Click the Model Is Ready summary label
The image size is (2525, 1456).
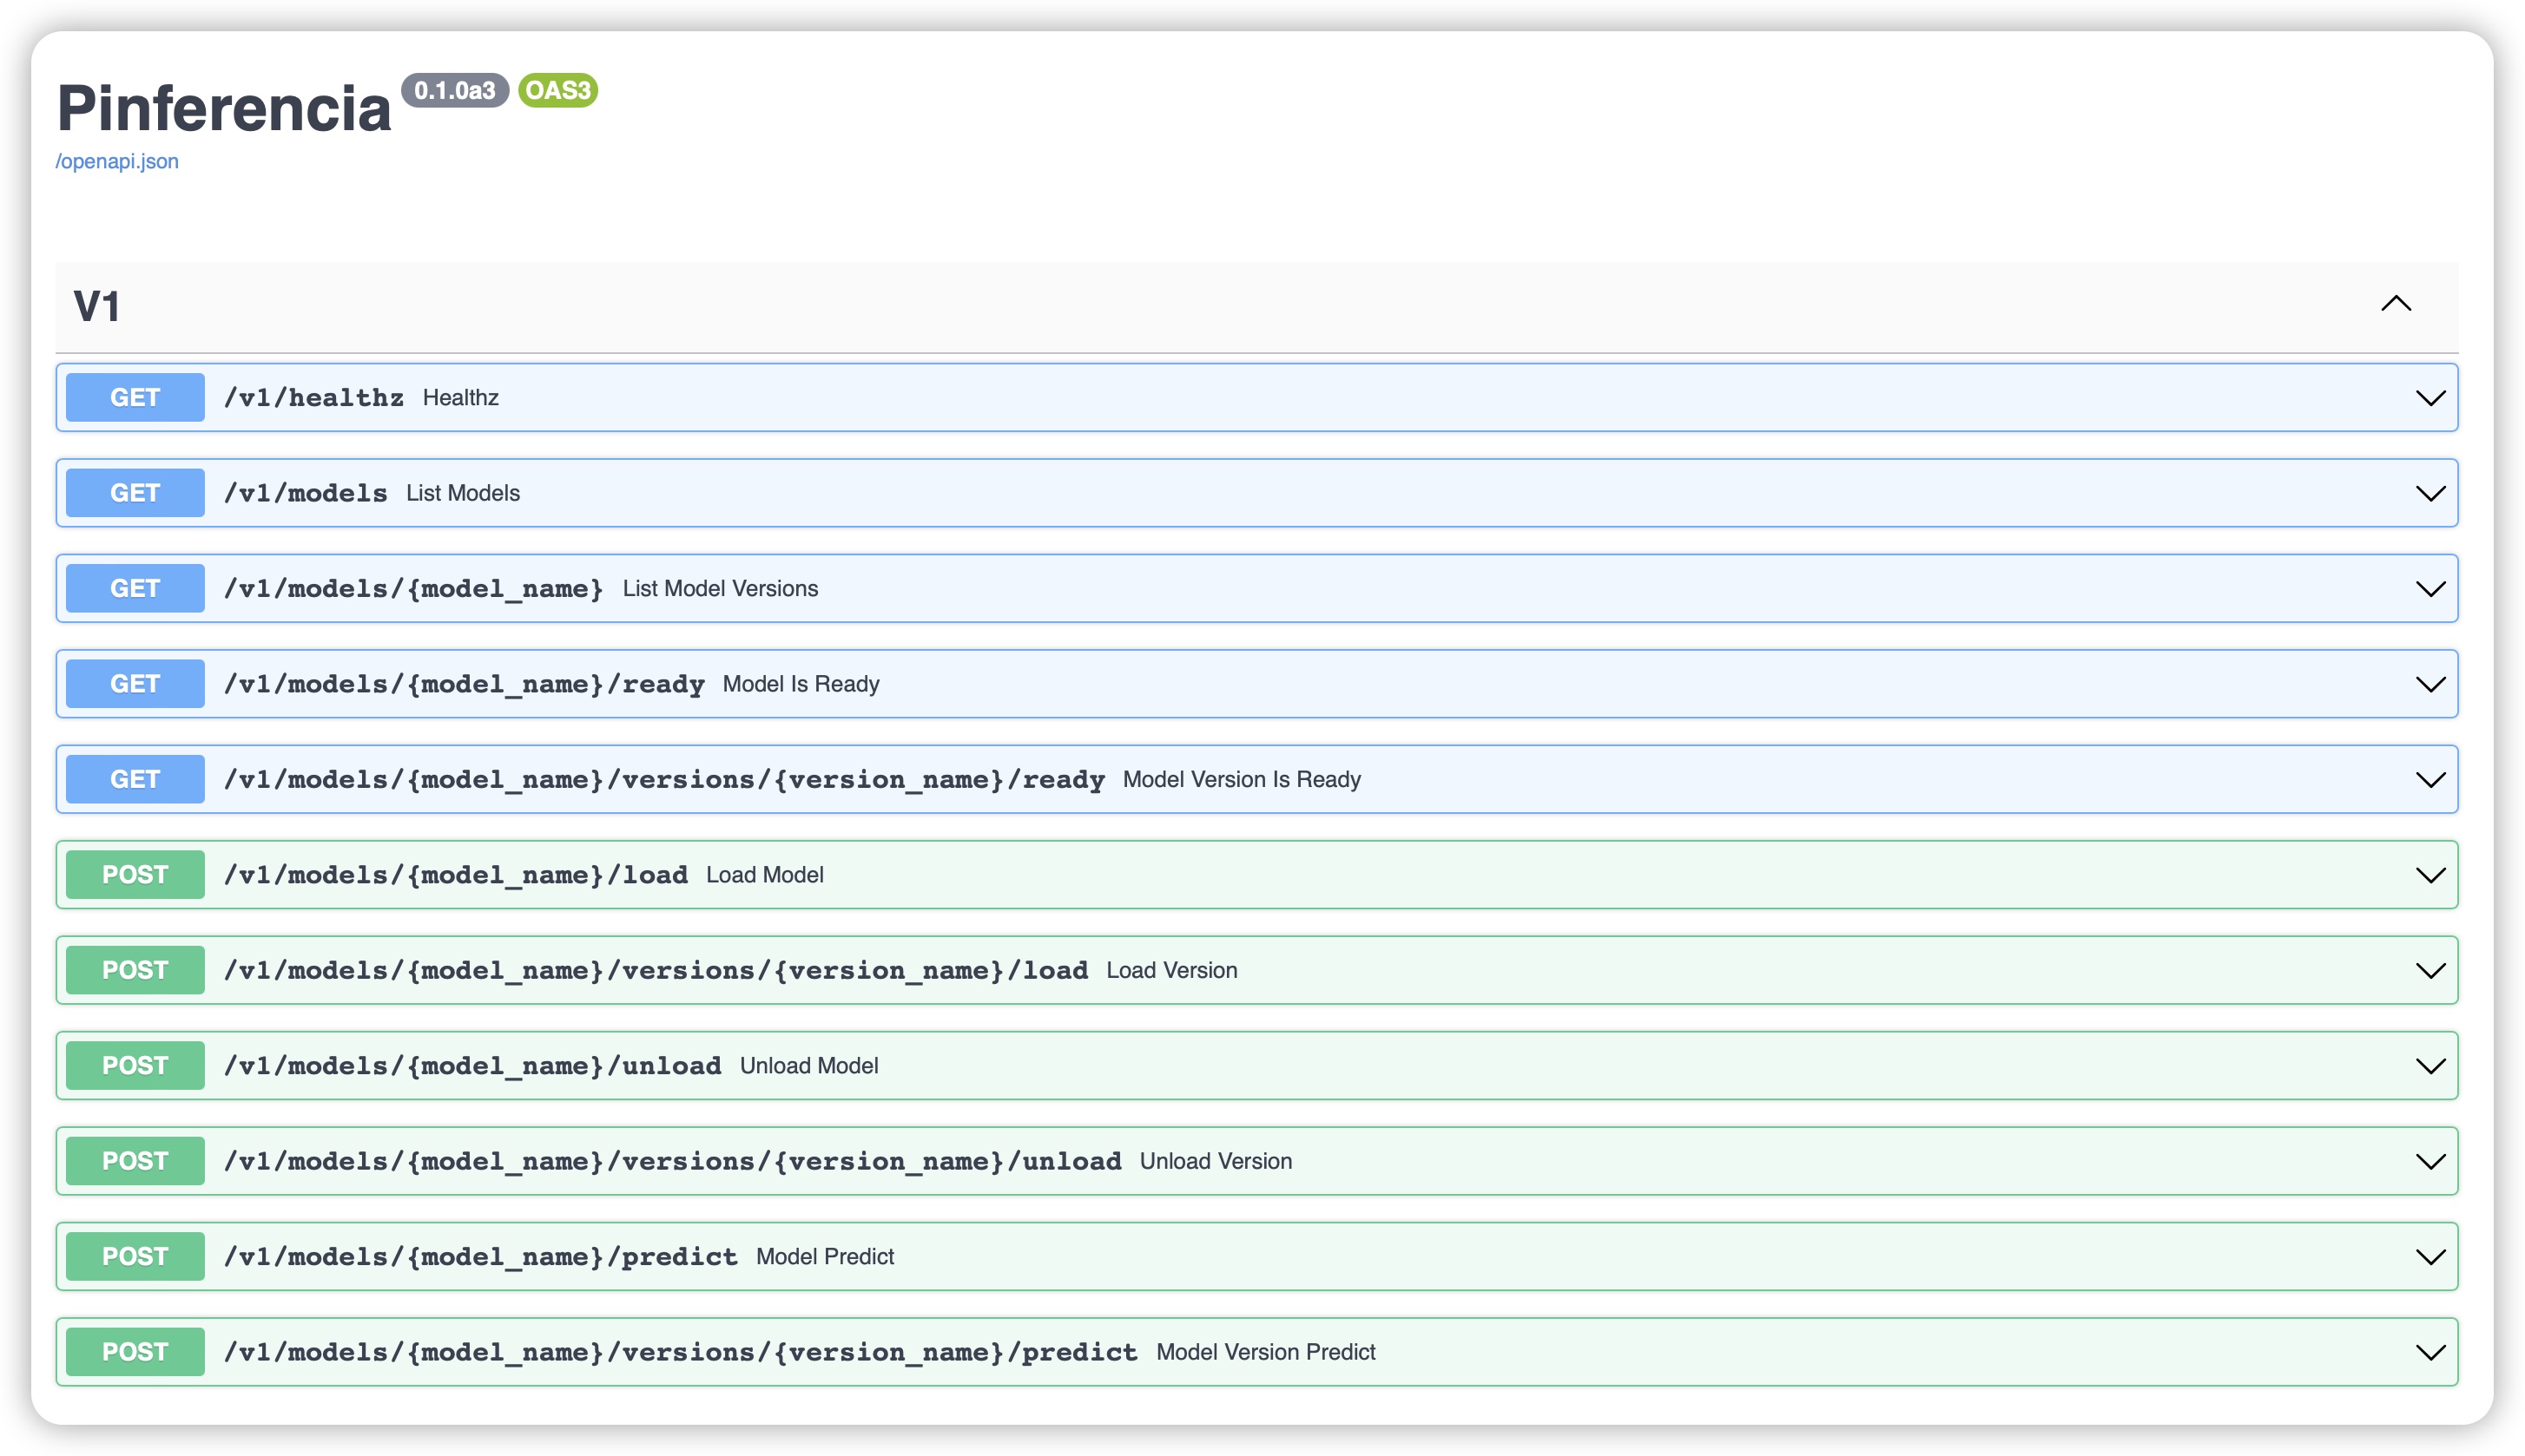pos(801,684)
